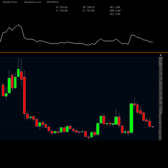
Task: Click the high value 'H: 739.15'
Action: 89,7
